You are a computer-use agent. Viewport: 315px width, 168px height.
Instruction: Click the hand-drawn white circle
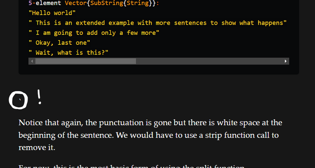coord(18,100)
